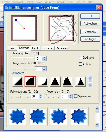Choose the fourth blue star preset
Viewport: 106px width, 132px height.
[x=79, y=116]
